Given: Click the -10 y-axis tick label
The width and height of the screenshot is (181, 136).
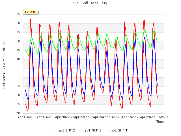Looking at the screenshot, I should tap(18, 95).
